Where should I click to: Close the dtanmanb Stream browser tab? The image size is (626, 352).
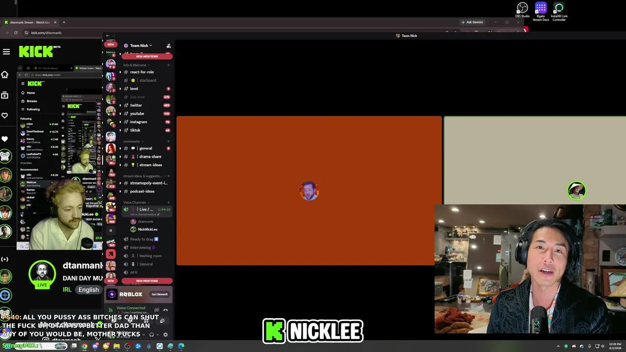point(55,22)
